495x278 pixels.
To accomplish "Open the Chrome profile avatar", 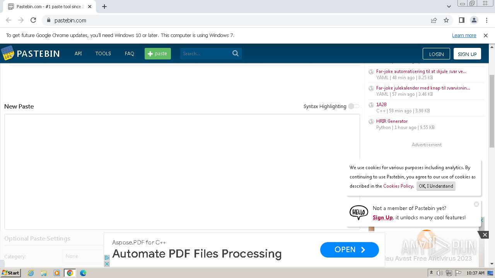I will click(x=474, y=20).
